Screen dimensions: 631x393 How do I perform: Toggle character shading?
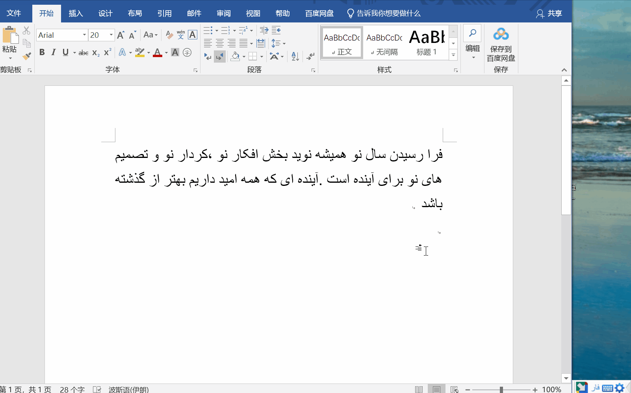point(175,52)
